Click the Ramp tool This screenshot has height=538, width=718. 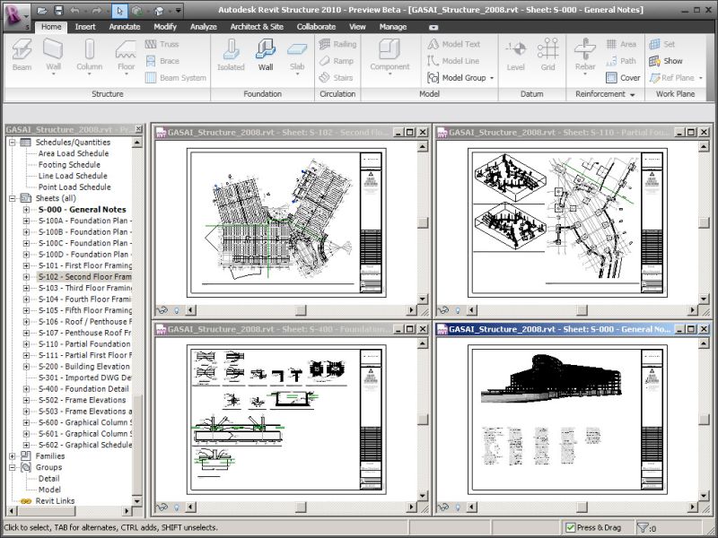click(337, 61)
